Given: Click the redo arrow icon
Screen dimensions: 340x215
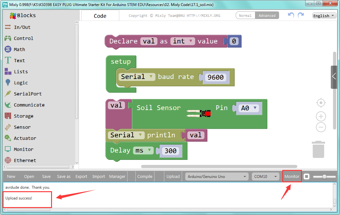Looking at the screenshot, I should (x=301, y=15).
